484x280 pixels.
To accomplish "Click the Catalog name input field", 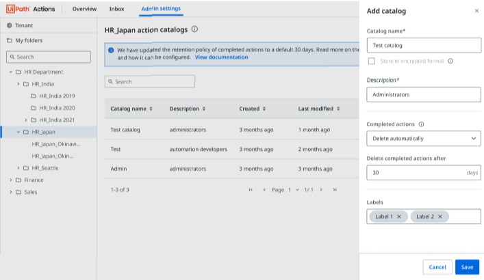I will pos(424,45).
